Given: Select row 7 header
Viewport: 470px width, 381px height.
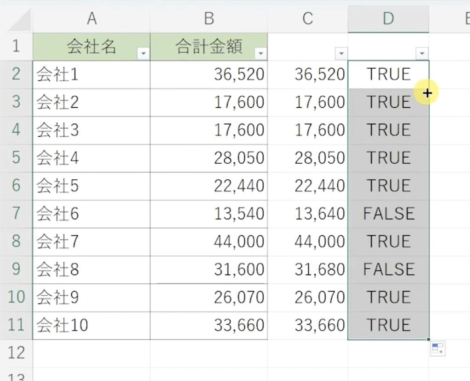Looking at the screenshot, I should [16, 214].
